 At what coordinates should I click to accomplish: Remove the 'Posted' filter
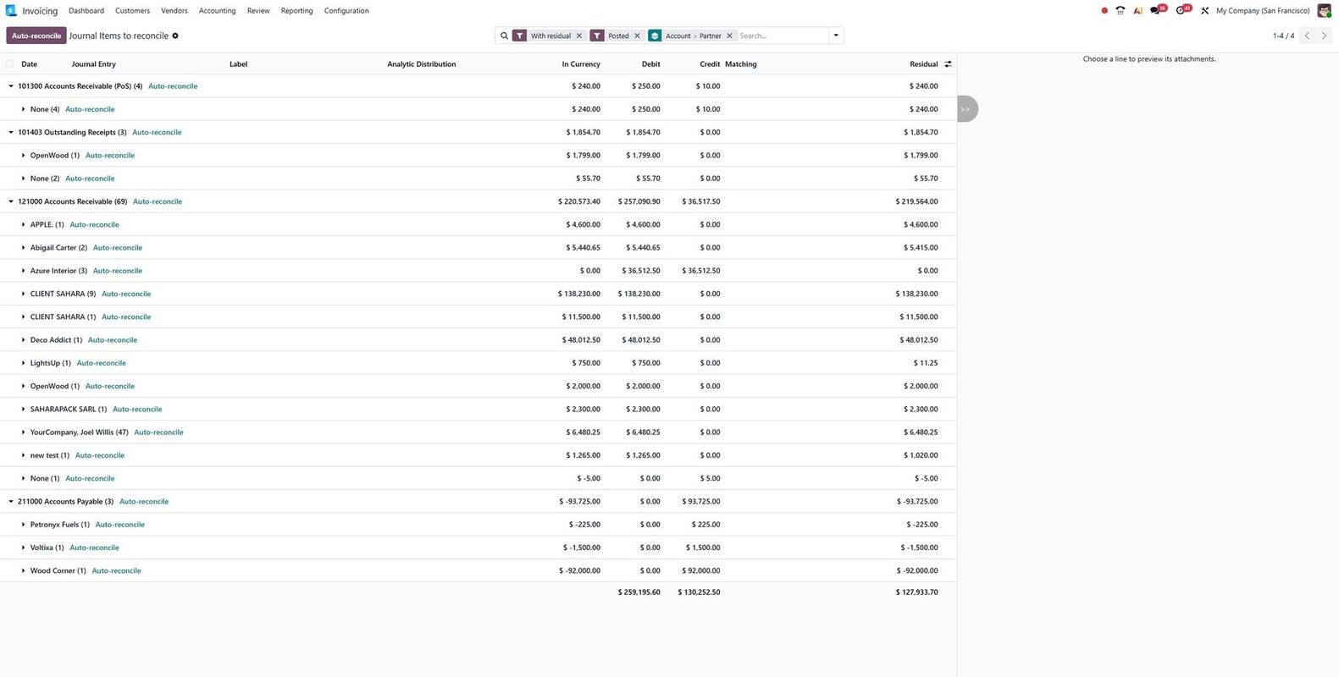coord(637,36)
